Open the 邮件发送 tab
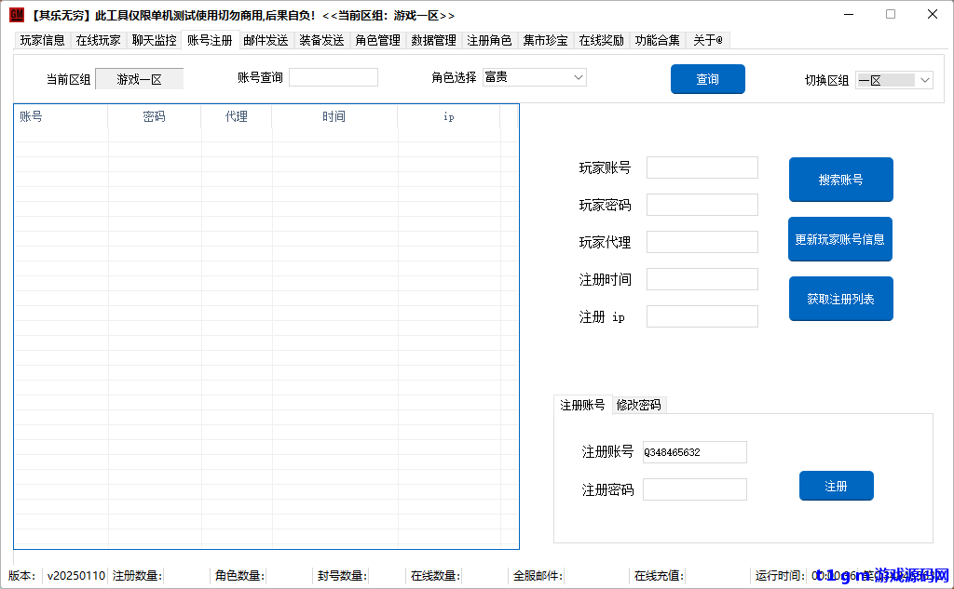 [x=266, y=40]
